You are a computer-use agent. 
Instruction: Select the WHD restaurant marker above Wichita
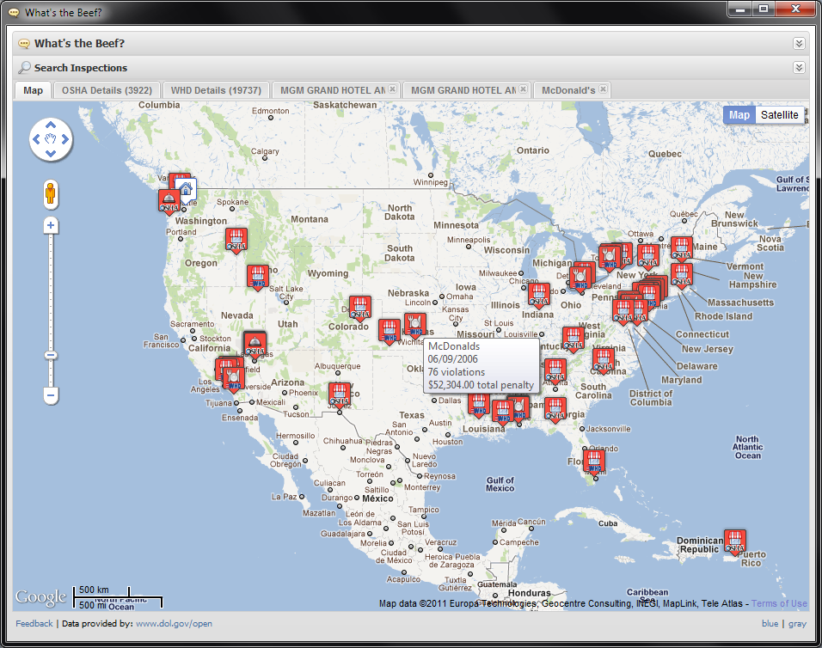(x=415, y=326)
